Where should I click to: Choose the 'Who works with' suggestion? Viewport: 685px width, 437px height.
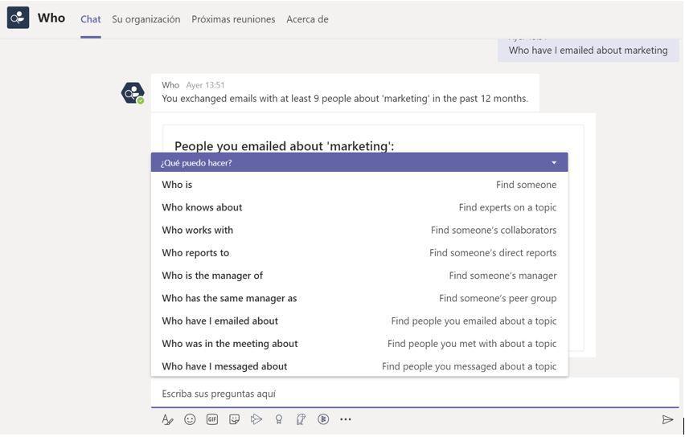pos(359,230)
